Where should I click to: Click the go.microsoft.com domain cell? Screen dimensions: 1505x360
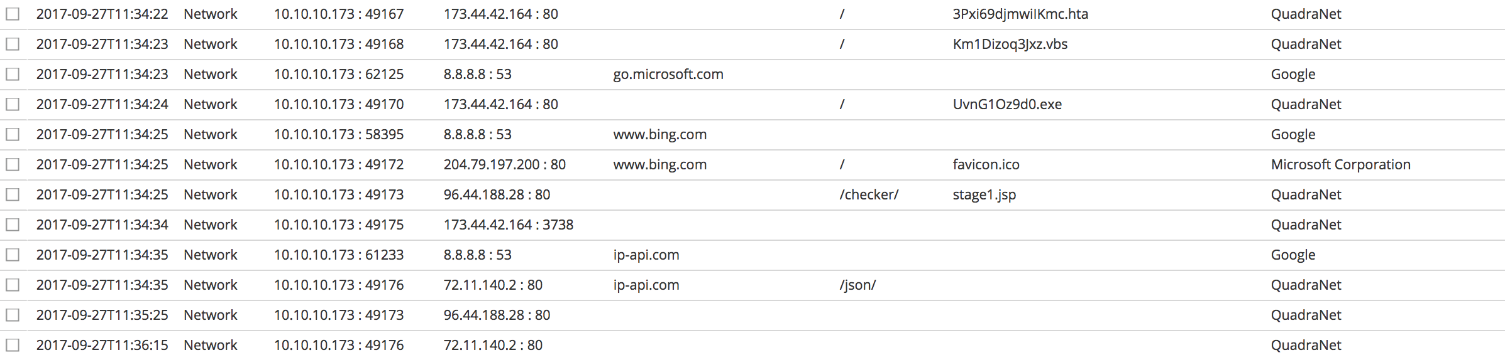coord(668,74)
